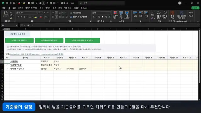Click the increase indent icon

(67, 17)
